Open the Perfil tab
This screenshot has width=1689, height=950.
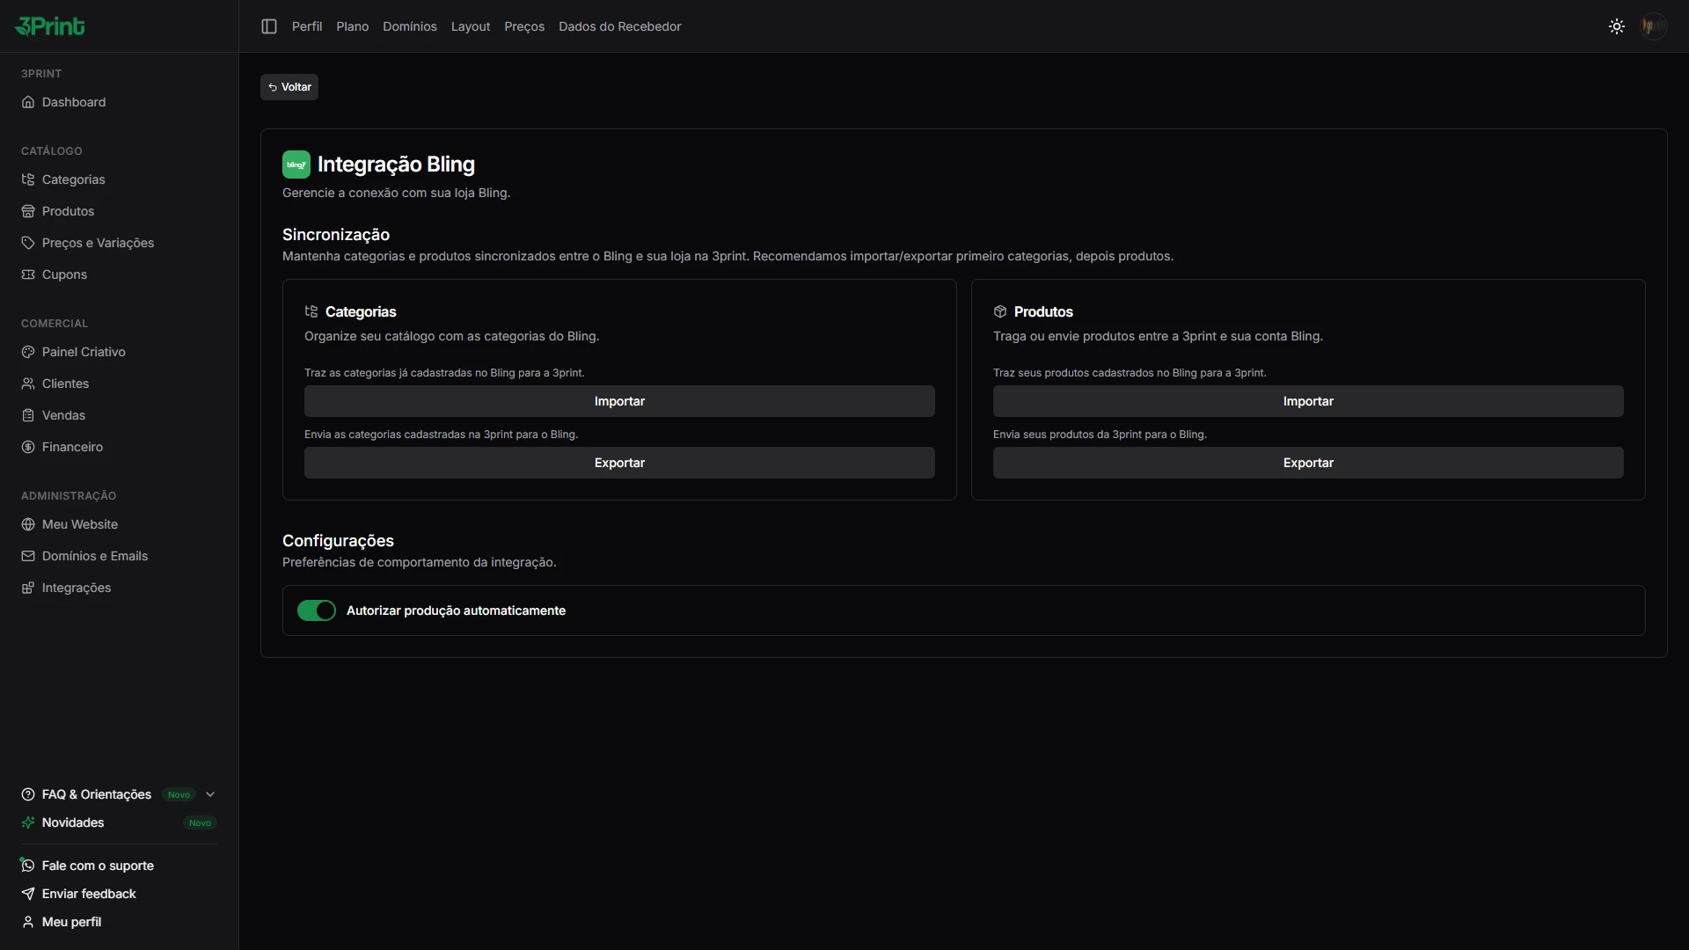[x=307, y=26]
